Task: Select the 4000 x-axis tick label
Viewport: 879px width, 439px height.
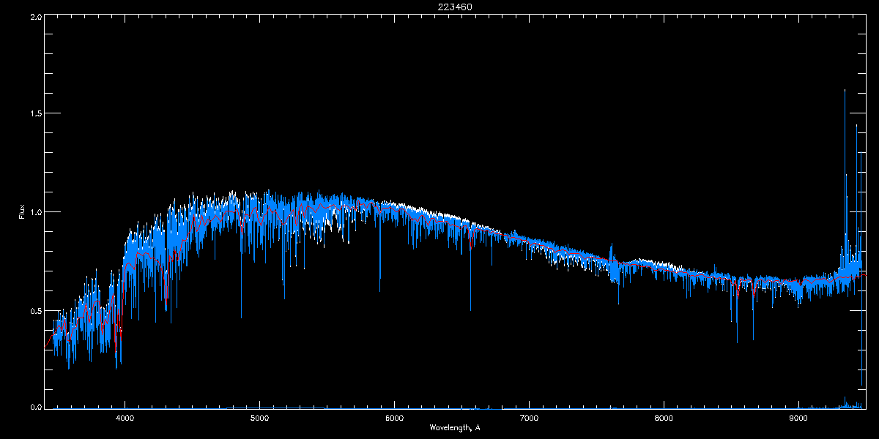Action: (x=125, y=419)
